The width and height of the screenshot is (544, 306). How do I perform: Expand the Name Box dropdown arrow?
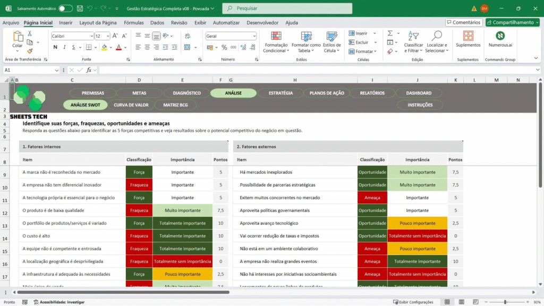(x=57, y=70)
